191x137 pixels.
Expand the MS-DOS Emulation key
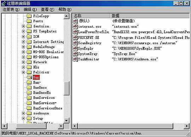[x=23, y=52]
